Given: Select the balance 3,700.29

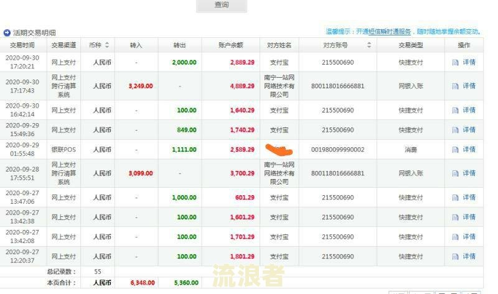Looking at the screenshot, I should tap(242, 173).
